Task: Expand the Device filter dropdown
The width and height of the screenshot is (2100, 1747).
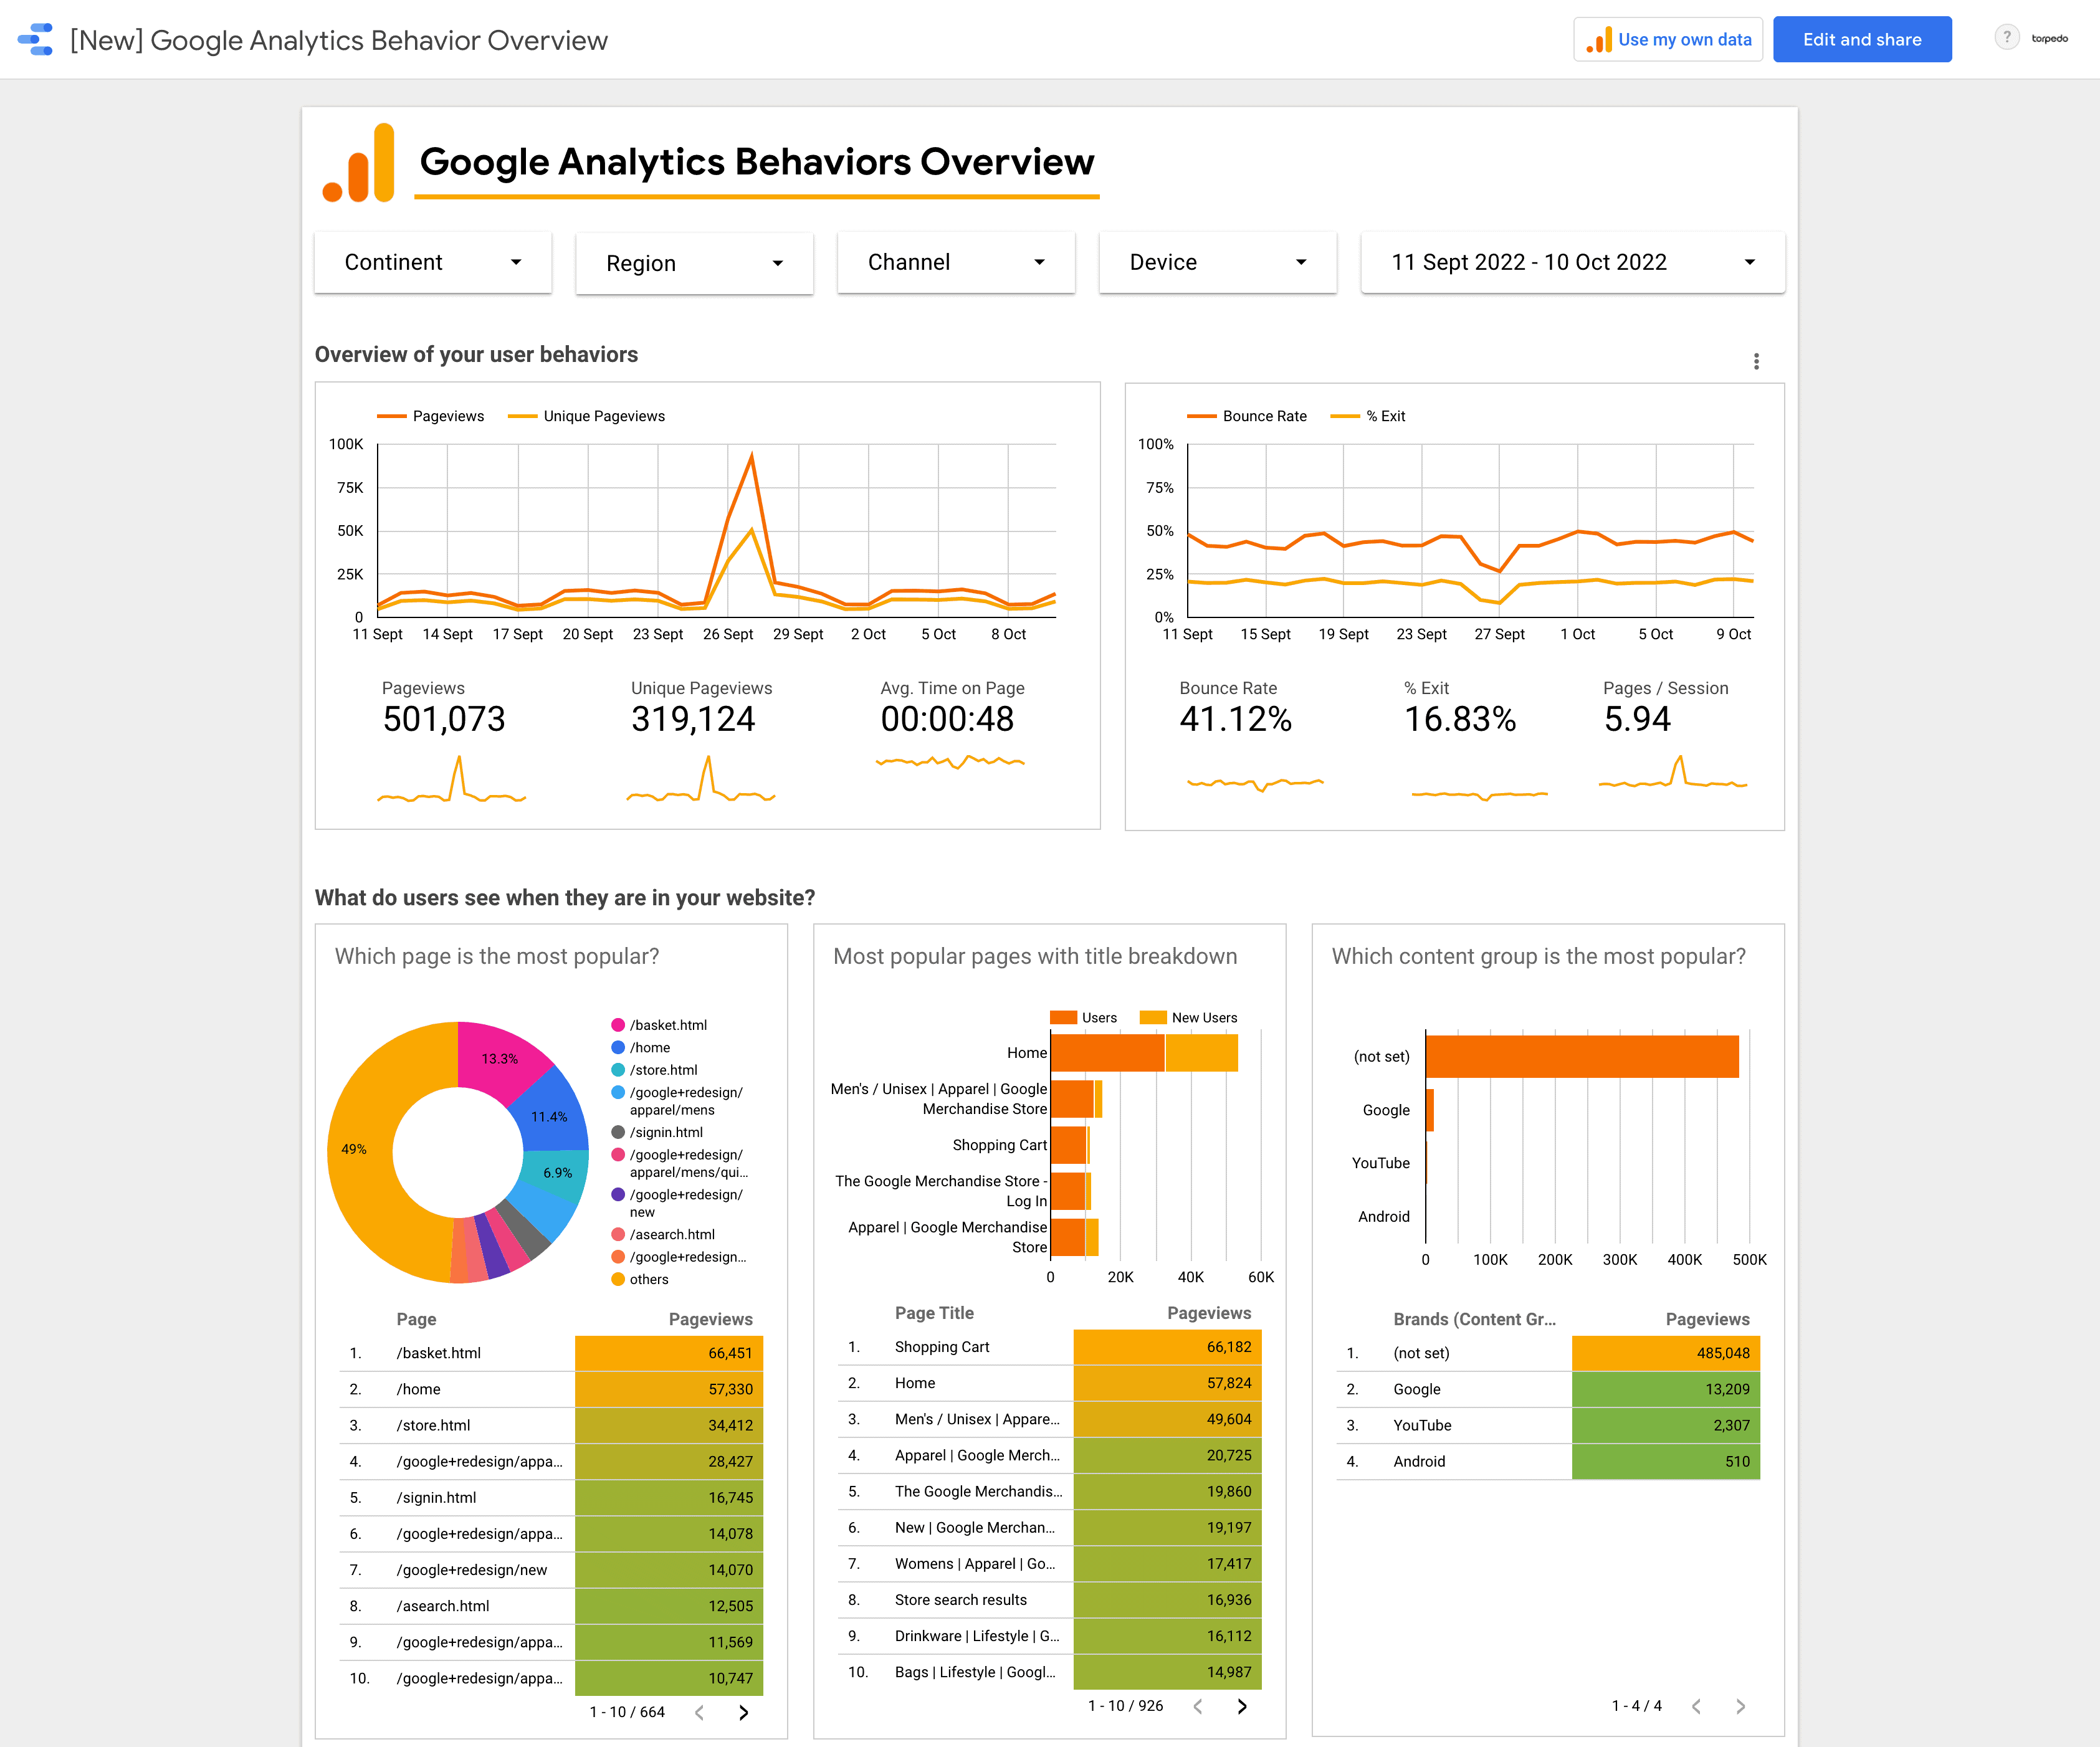Action: click(x=1218, y=262)
